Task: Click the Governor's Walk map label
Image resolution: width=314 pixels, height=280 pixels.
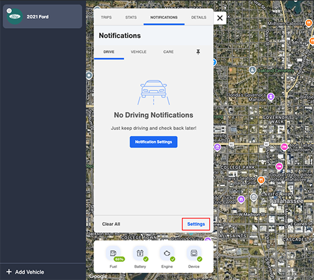Action: point(277,119)
